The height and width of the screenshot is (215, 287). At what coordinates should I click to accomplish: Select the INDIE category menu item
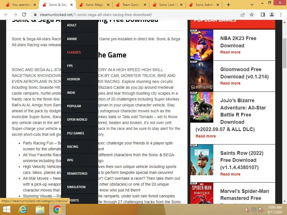[x=80, y=93]
